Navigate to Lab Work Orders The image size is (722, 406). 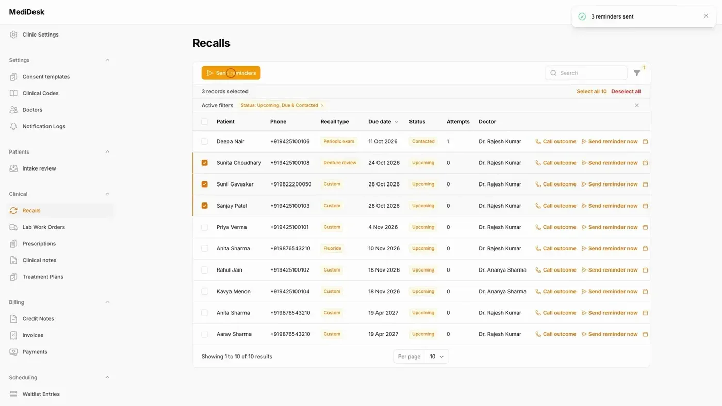(43, 227)
